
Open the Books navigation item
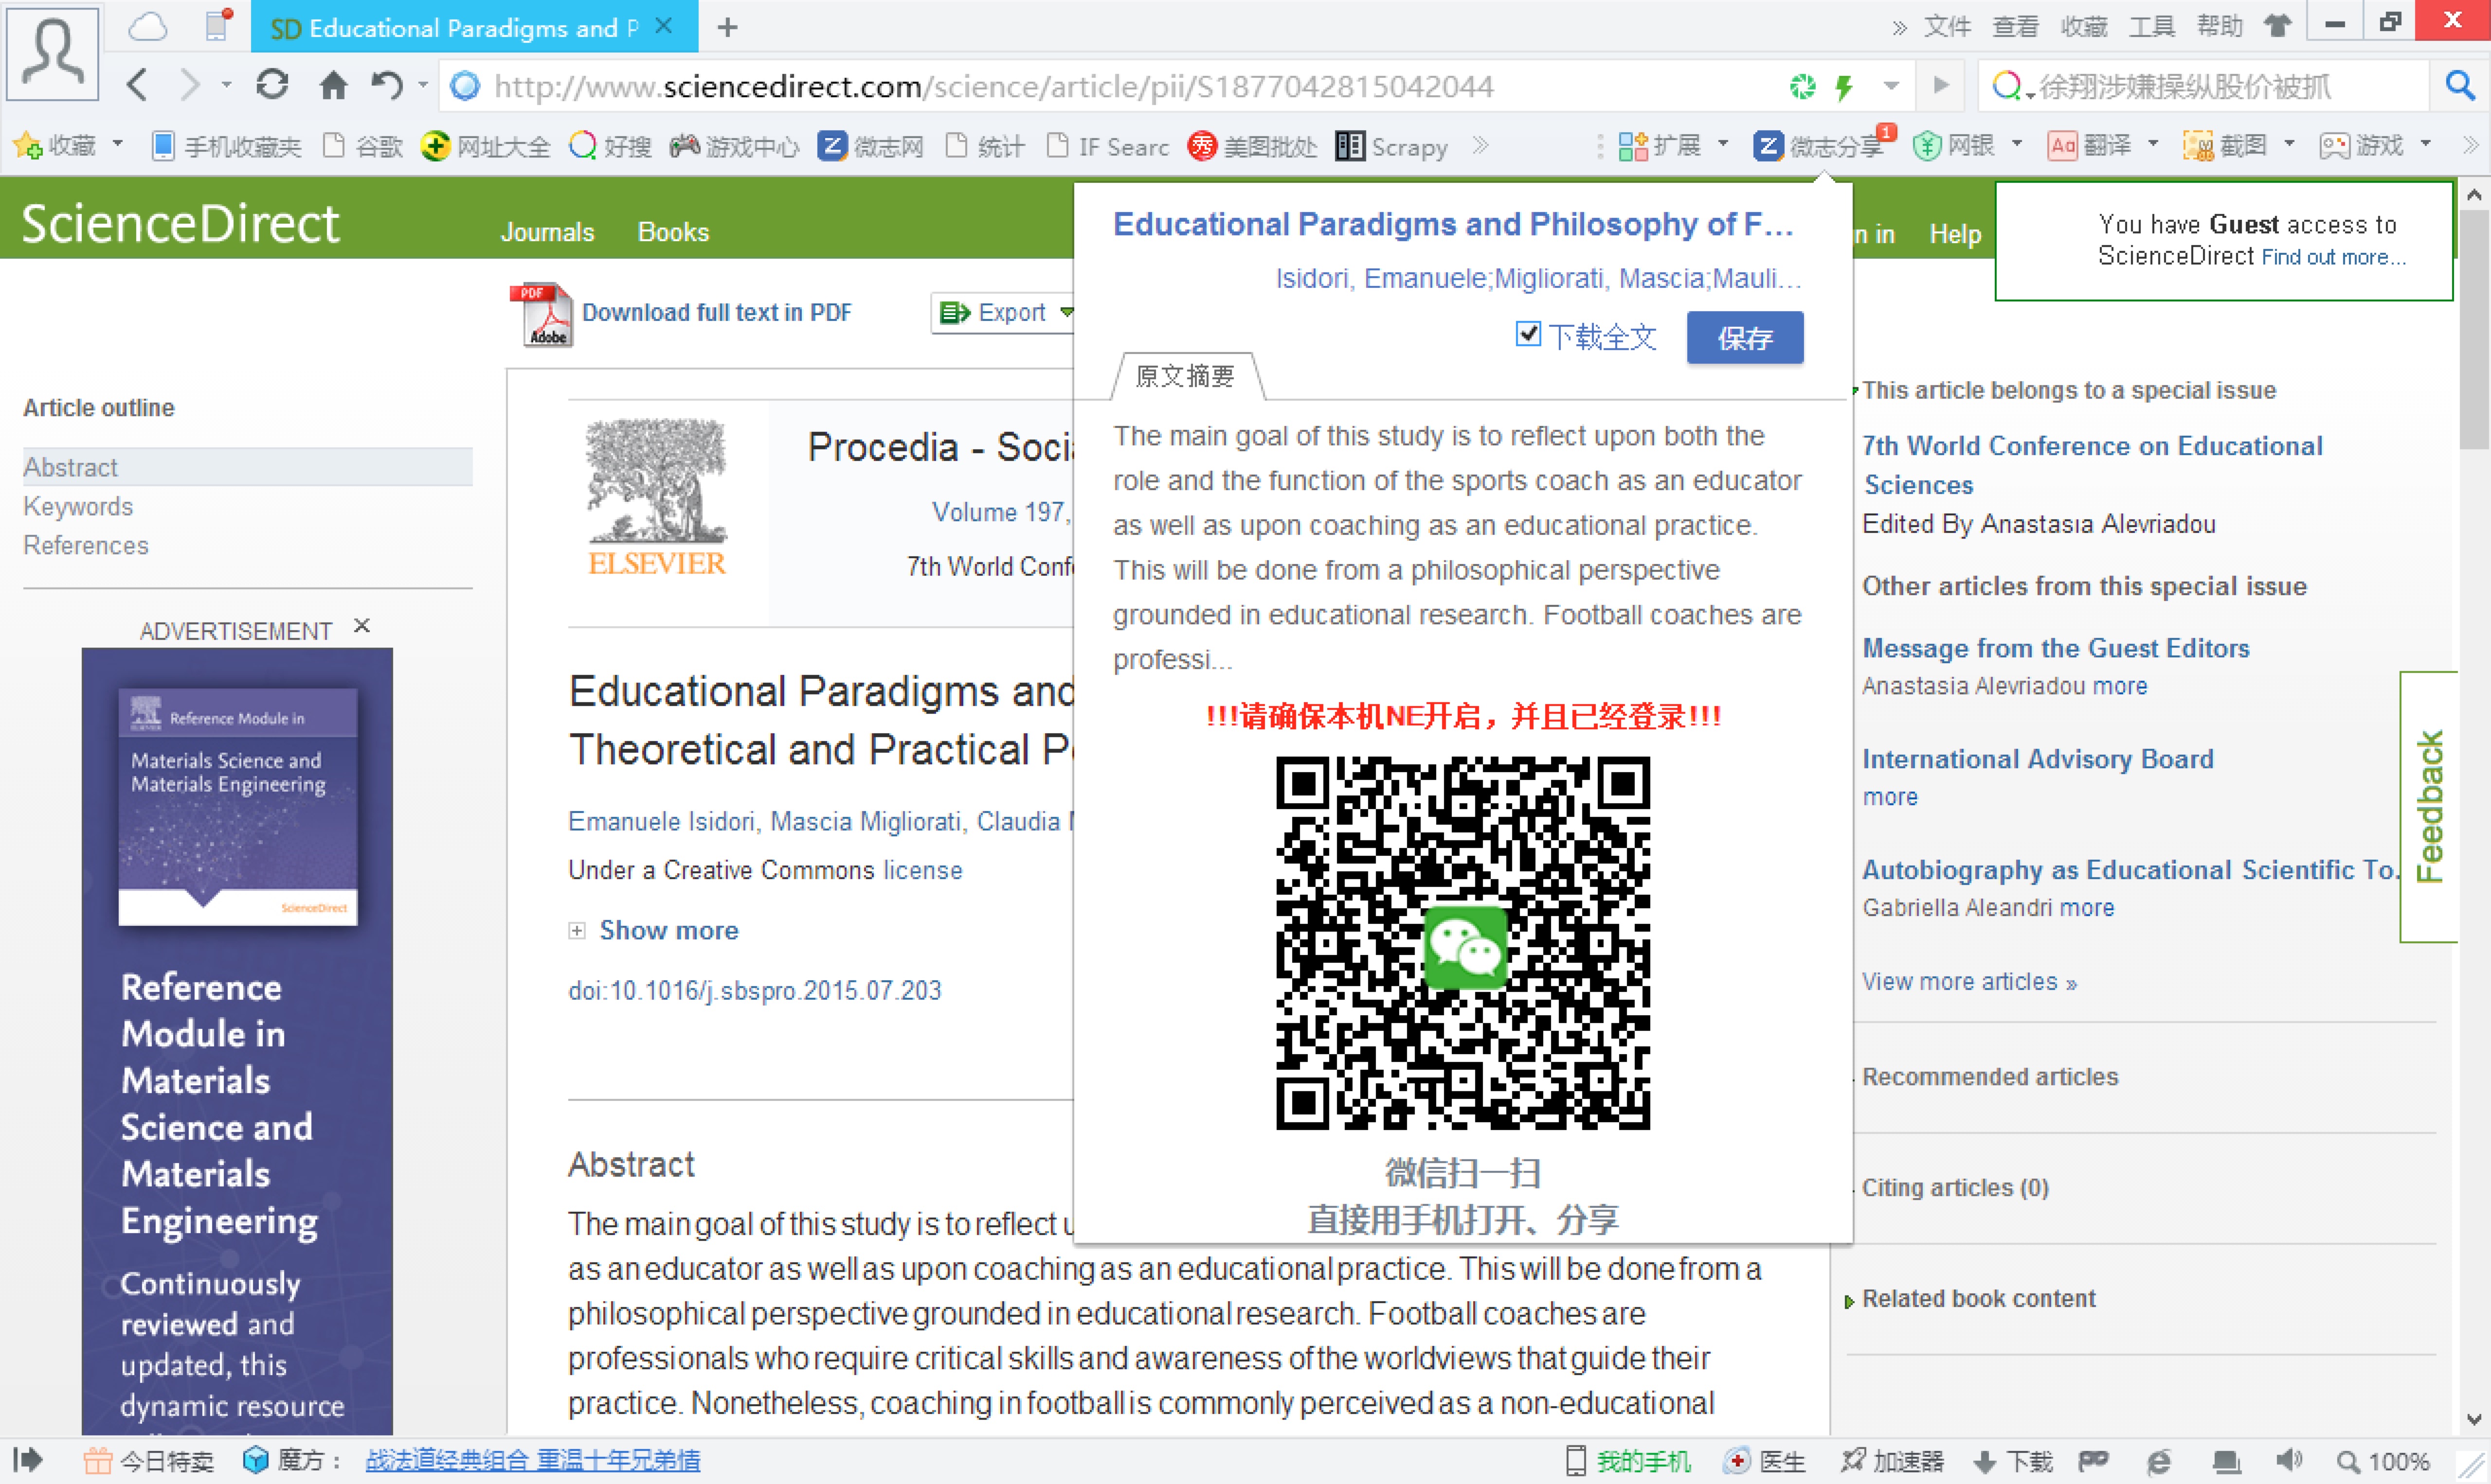pyautogui.click(x=673, y=232)
